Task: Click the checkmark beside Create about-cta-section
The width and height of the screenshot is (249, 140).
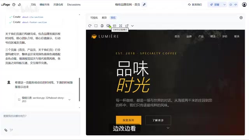Action: pyautogui.click(x=11, y=17)
